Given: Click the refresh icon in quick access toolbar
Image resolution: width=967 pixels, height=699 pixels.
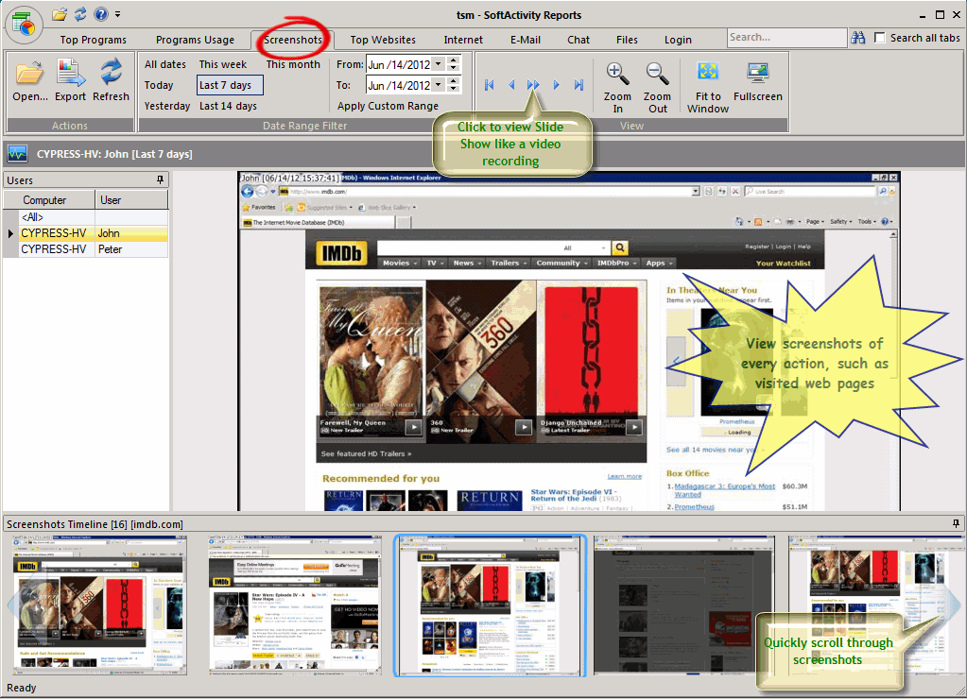Looking at the screenshot, I should (x=80, y=14).
